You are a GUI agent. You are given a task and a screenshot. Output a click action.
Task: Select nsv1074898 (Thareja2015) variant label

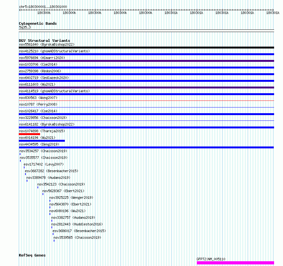point(42,131)
